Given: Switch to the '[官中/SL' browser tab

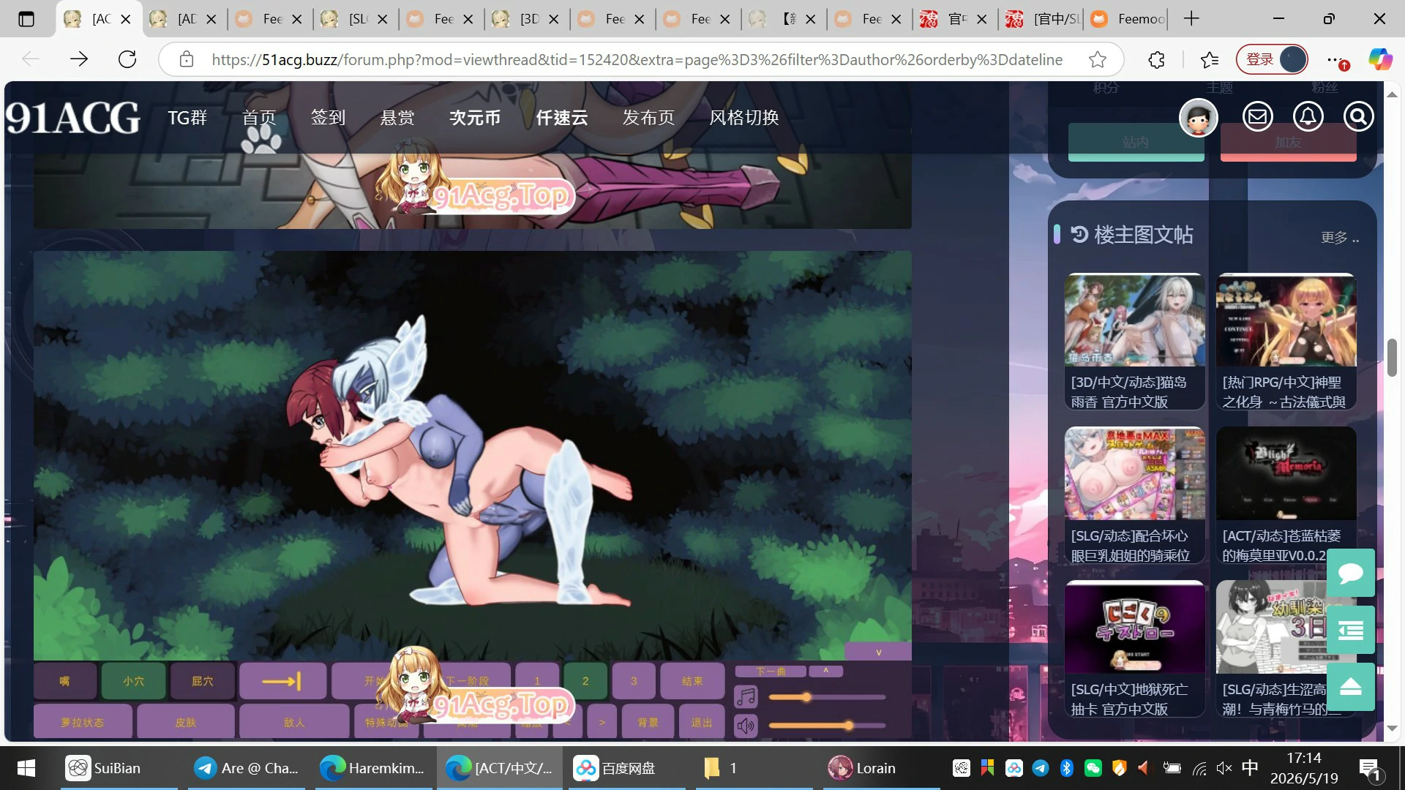Looking at the screenshot, I should click(1041, 19).
